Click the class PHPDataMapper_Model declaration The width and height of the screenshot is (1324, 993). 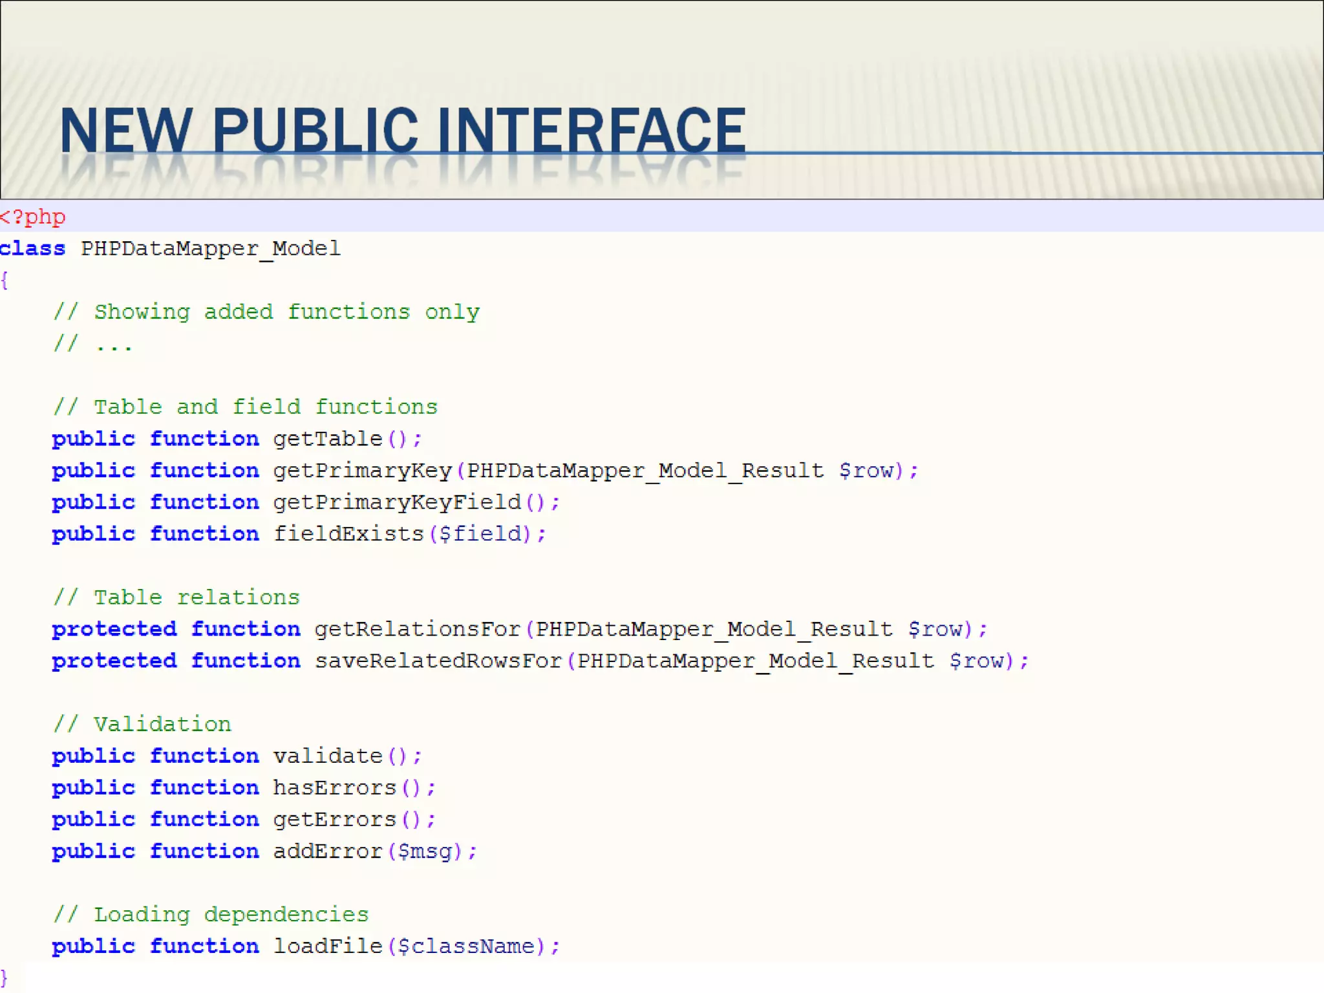point(170,249)
